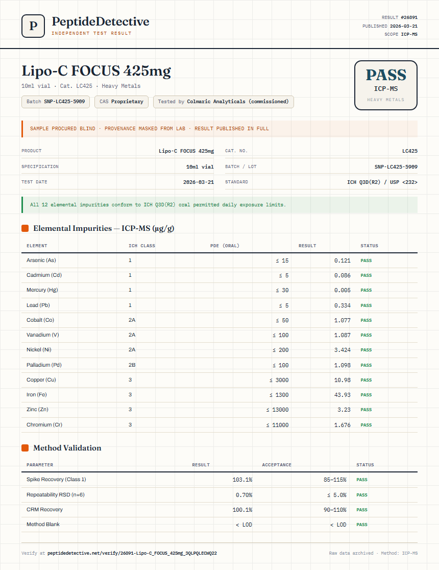Click the PASS status for Palladium
Image resolution: width=439 pixels, height=570 pixels.
click(x=366, y=365)
